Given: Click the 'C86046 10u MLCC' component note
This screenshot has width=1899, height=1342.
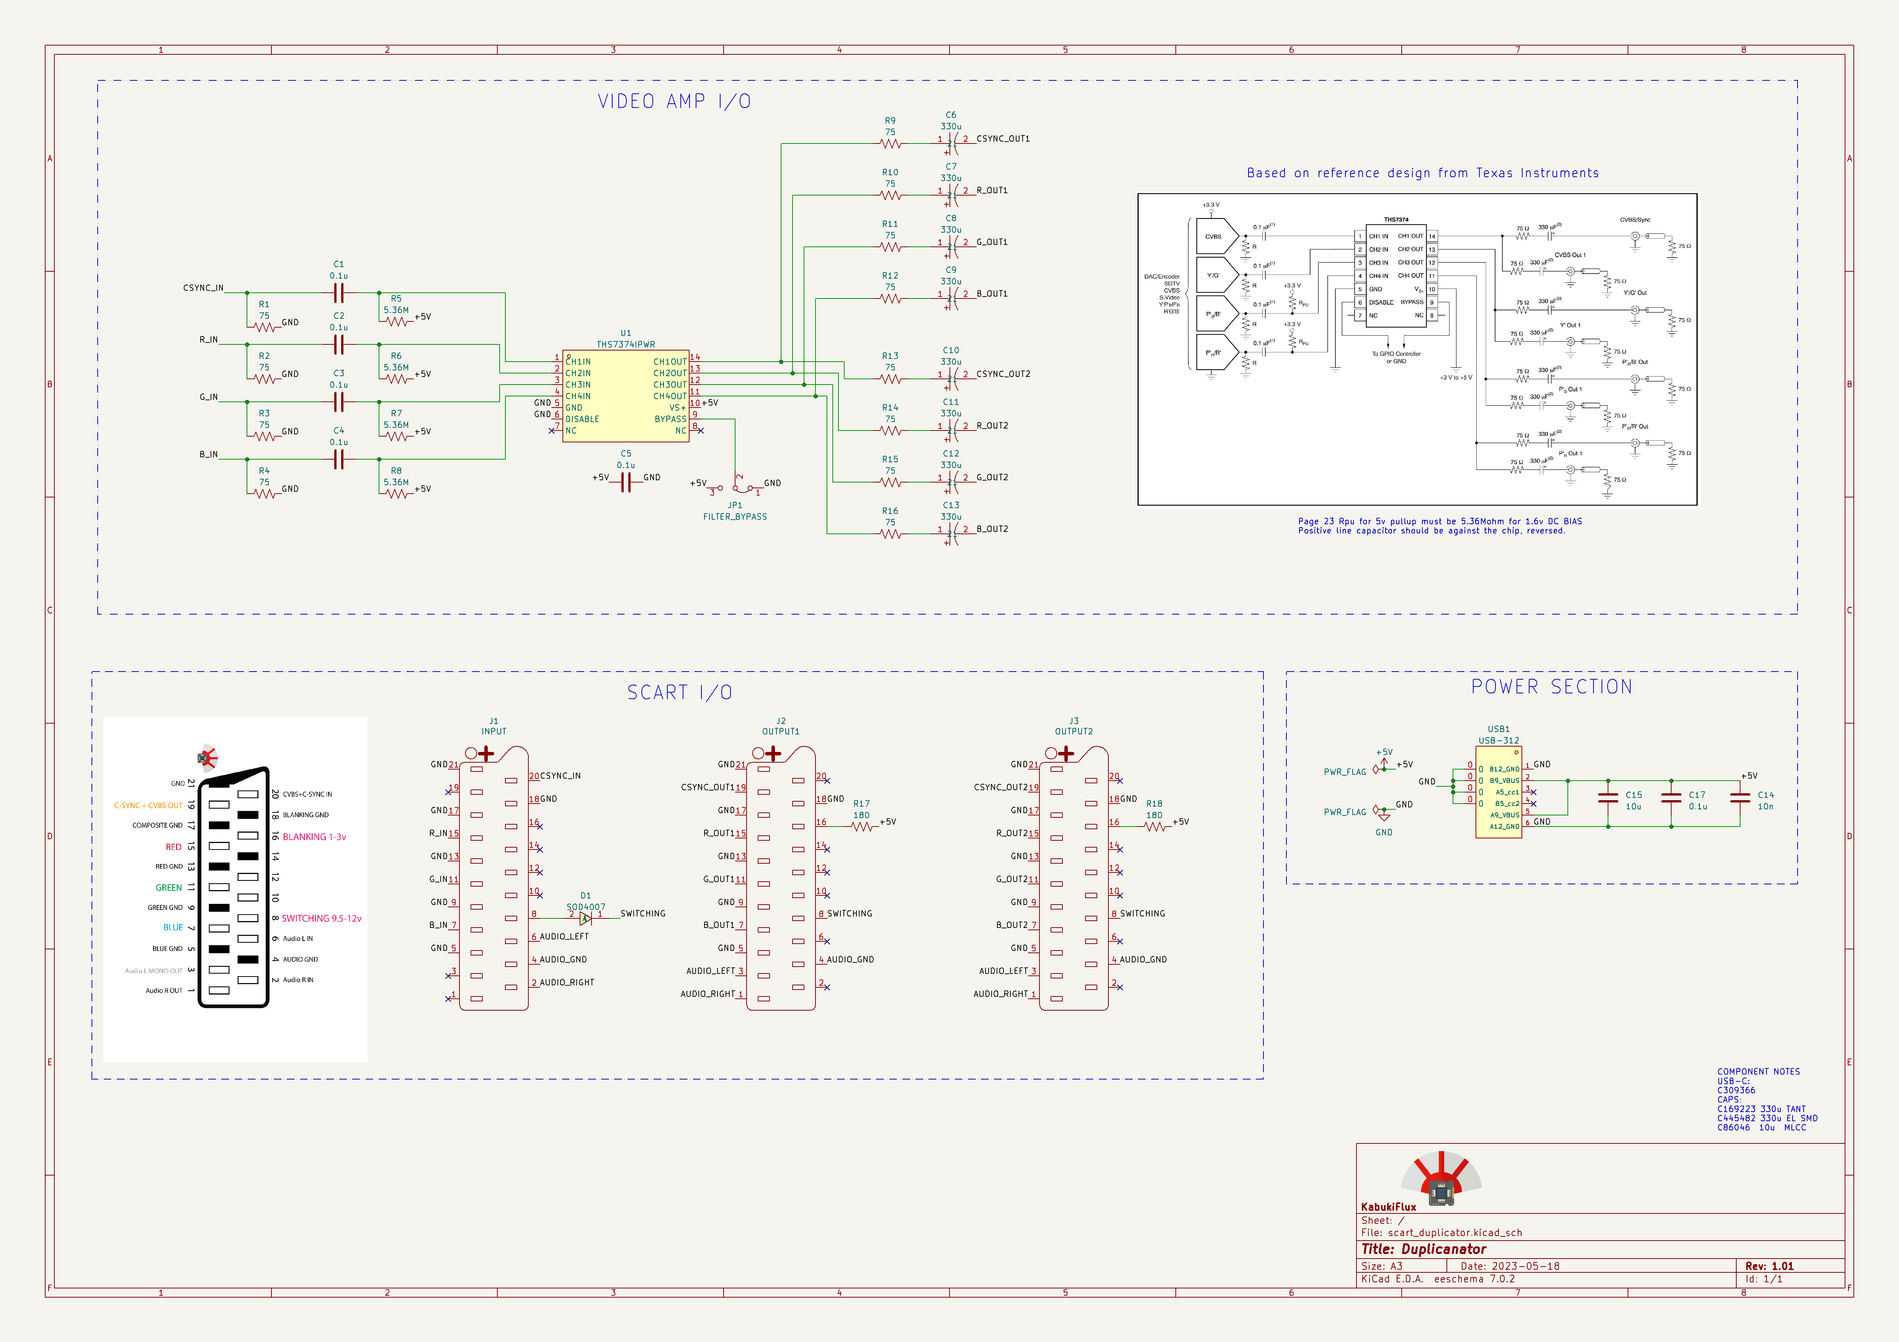Looking at the screenshot, I should (1762, 1128).
